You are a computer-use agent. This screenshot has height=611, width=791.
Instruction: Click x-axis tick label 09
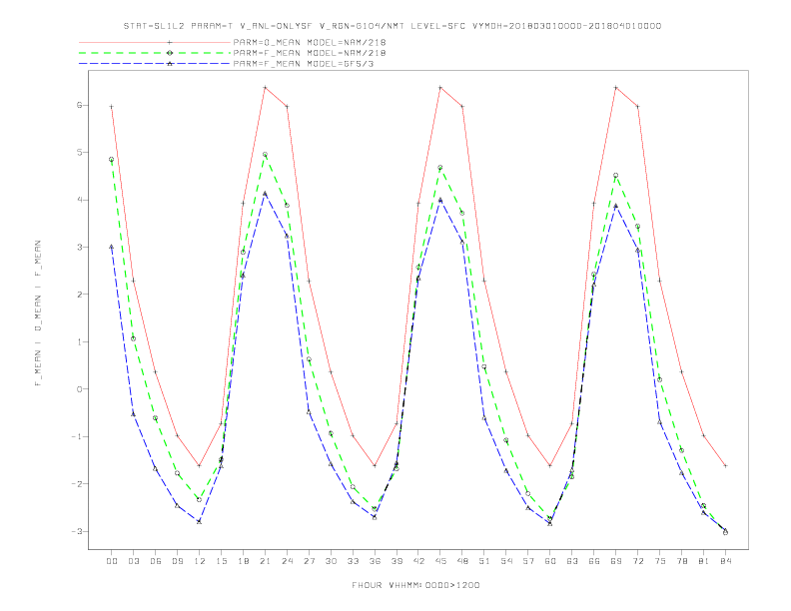pyautogui.click(x=178, y=561)
